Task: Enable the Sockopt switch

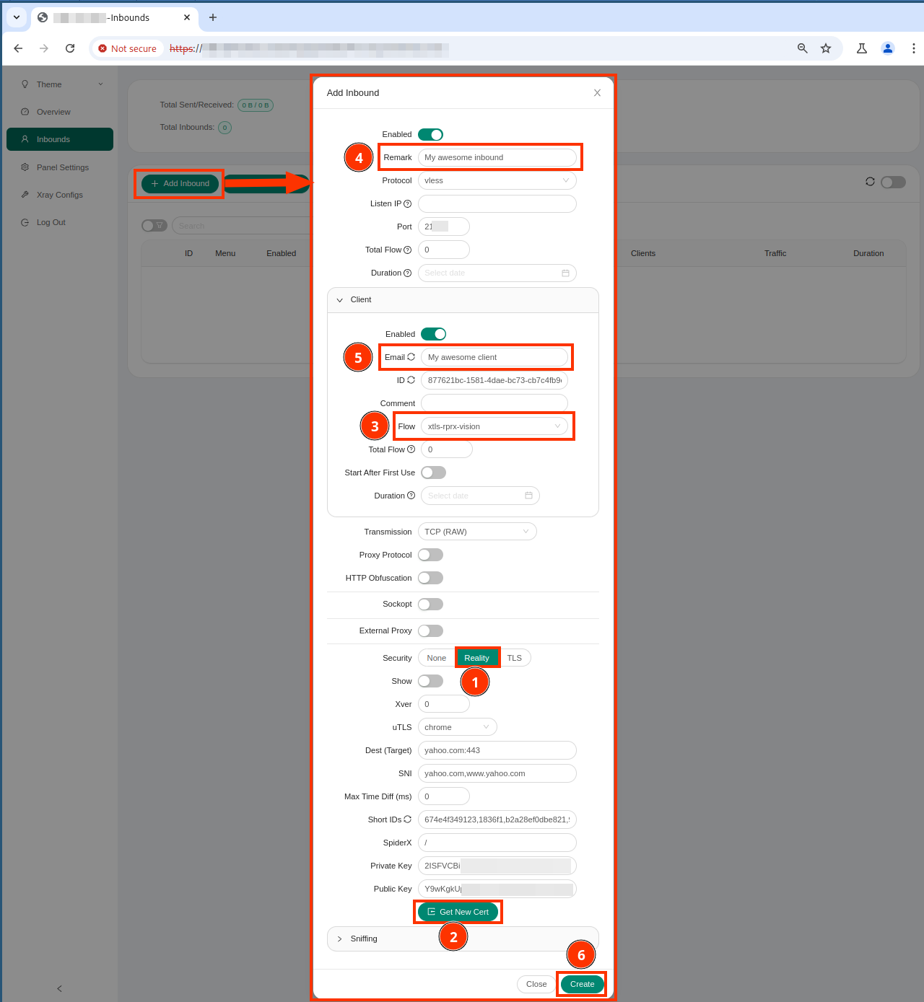Action: 430,605
